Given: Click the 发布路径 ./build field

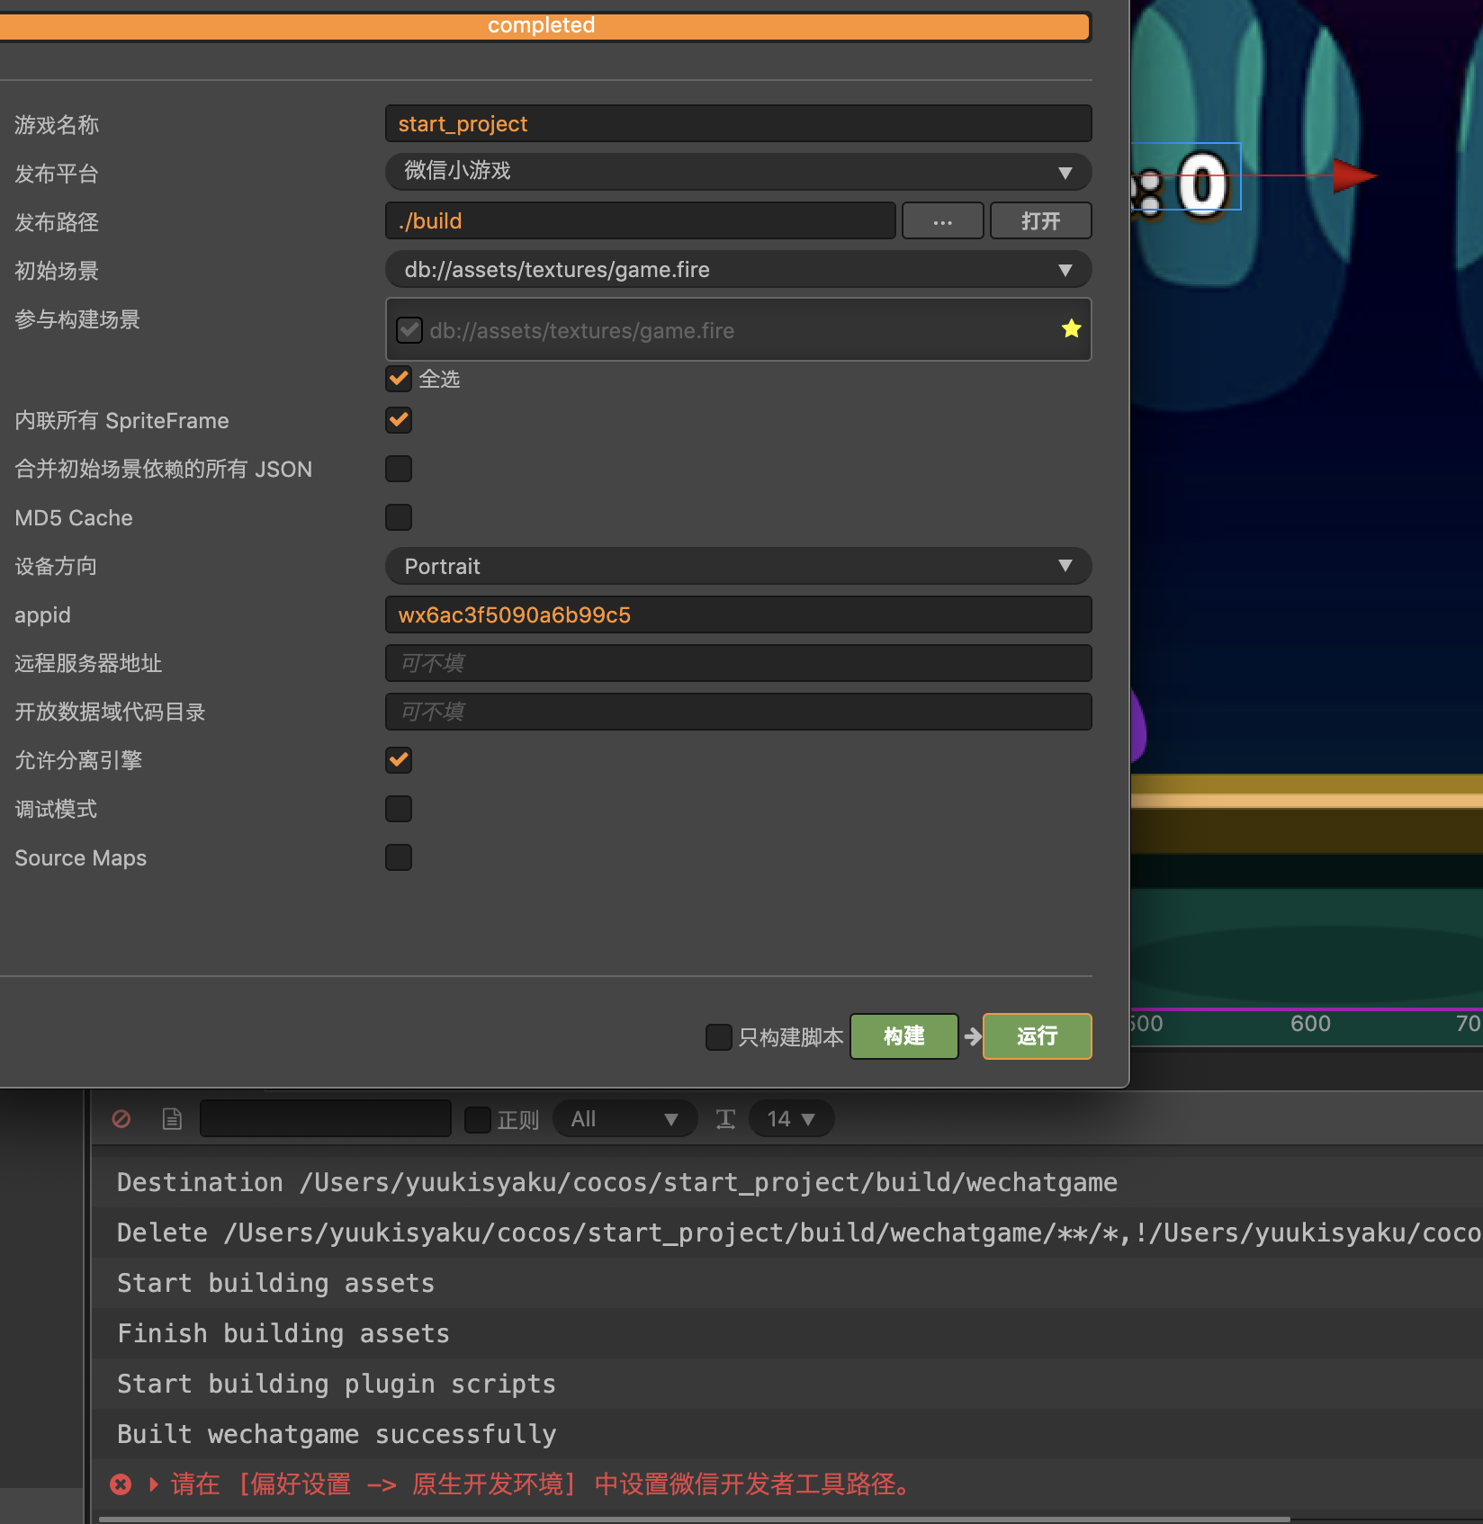Looking at the screenshot, I should click(x=640, y=220).
